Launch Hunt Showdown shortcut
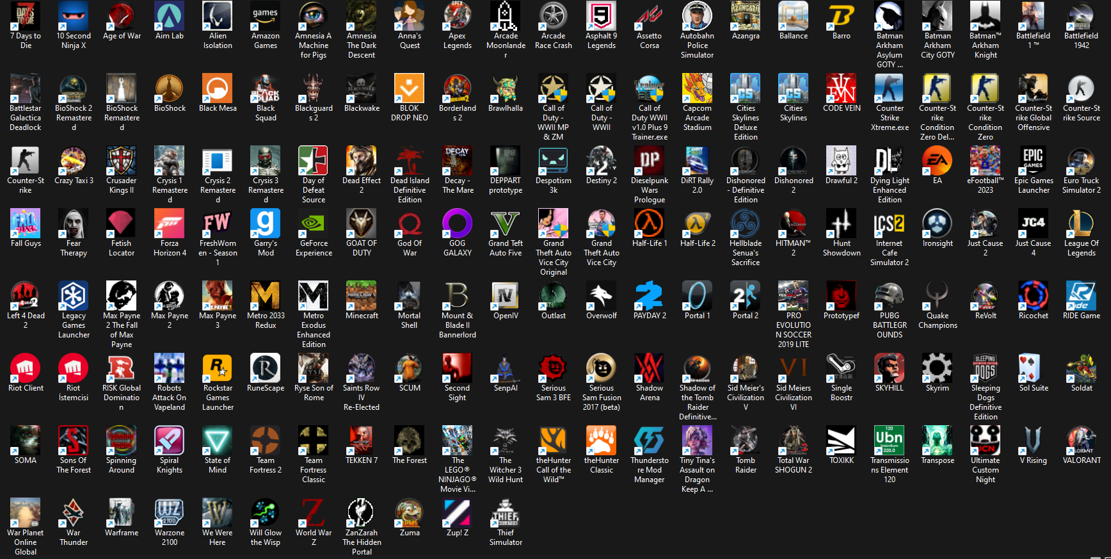The width and height of the screenshot is (1111, 559). 842,223
